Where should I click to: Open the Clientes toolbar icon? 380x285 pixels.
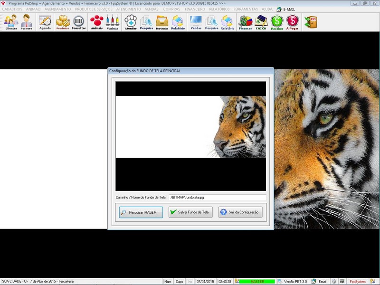(x=11, y=22)
